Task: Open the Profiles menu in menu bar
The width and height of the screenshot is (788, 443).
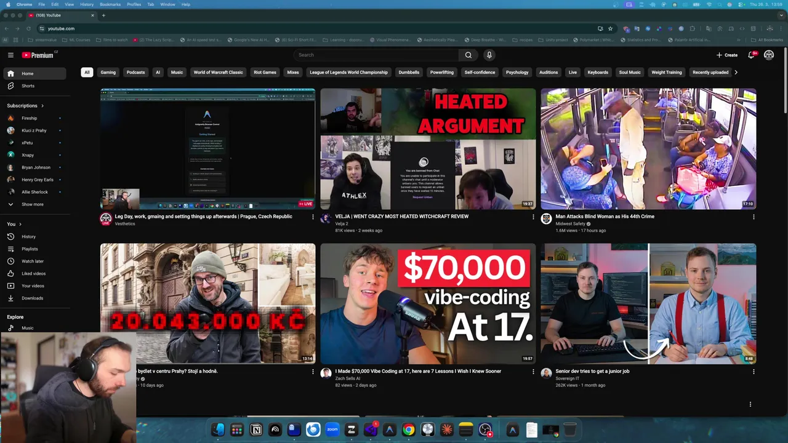Action: pos(134,4)
